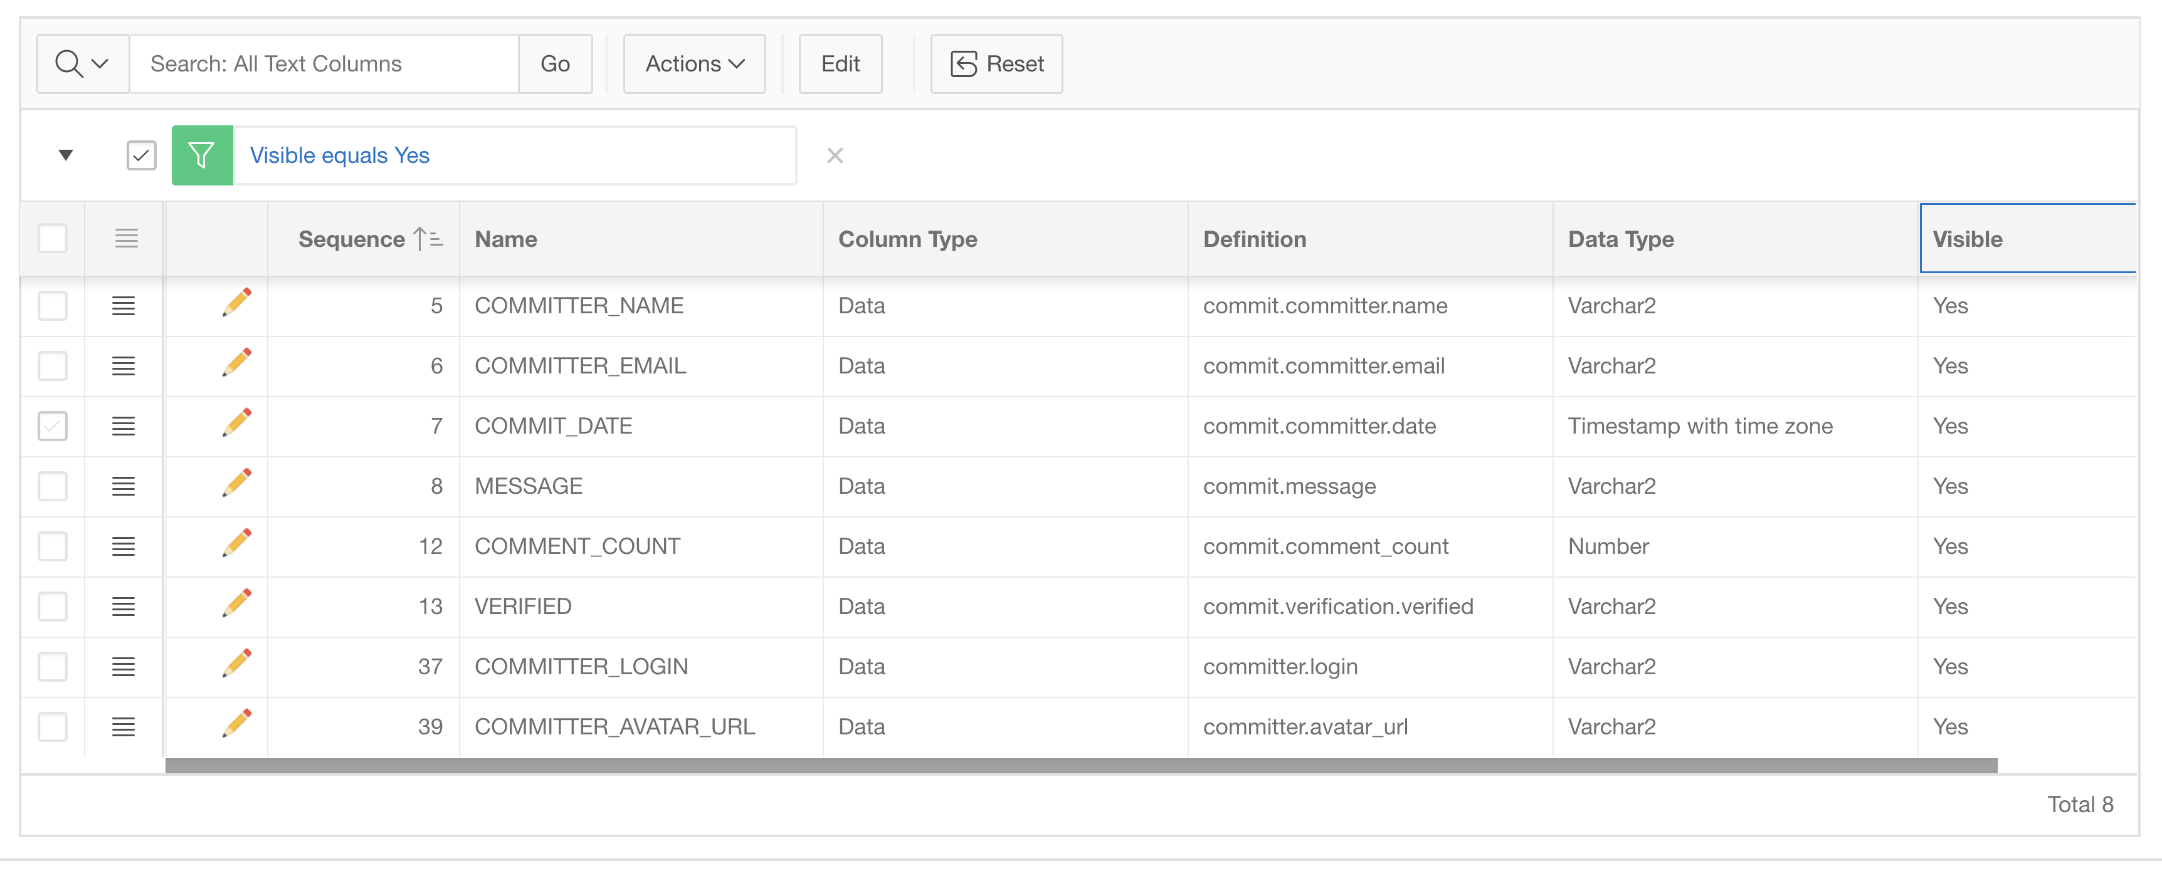Edit the VERIFIED row via pencil icon
Viewport: 2162px width, 876px height.
pyautogui.click(x=236, y=603)
